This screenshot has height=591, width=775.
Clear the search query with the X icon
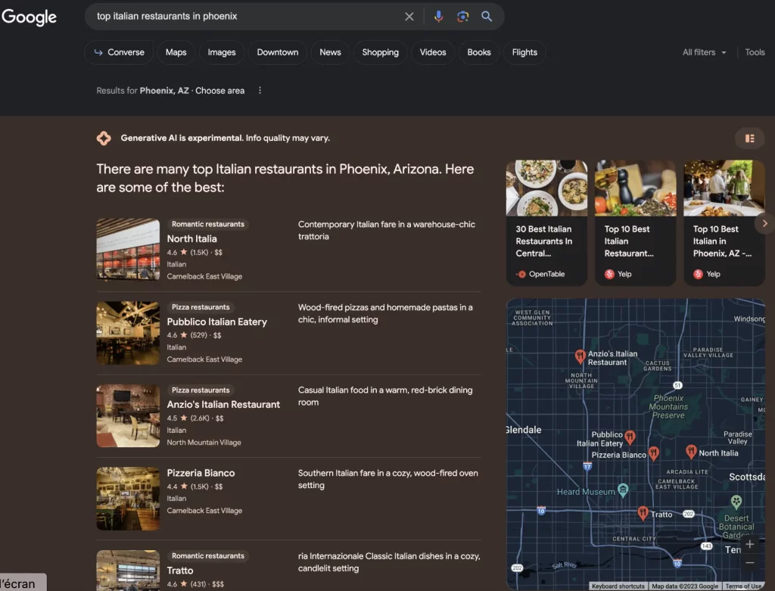click(409, 17)
